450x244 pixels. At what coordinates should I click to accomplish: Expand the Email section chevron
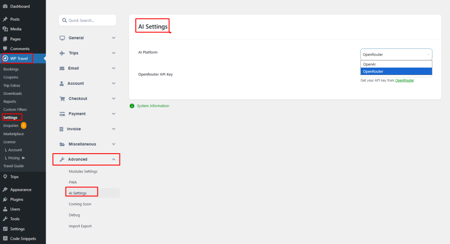114,68
